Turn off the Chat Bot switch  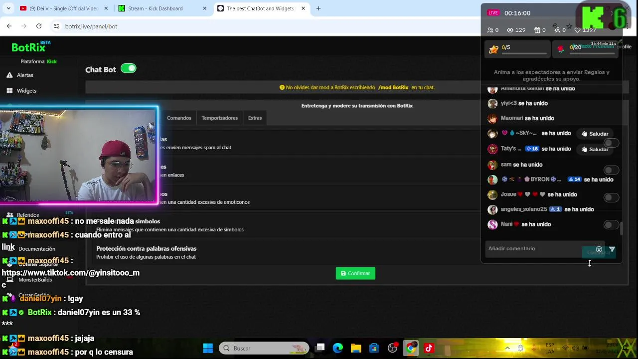coord(128,69)
